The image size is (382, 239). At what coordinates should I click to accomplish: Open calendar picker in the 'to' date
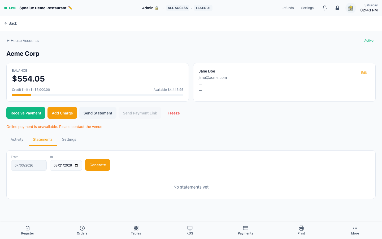(76, 165)
